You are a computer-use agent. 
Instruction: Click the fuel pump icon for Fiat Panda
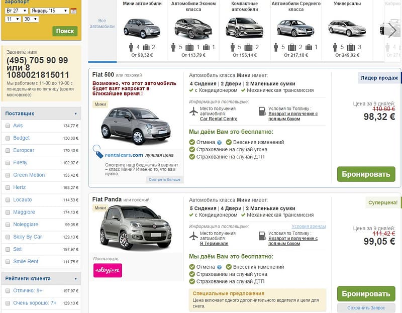(x=262, y=236)
